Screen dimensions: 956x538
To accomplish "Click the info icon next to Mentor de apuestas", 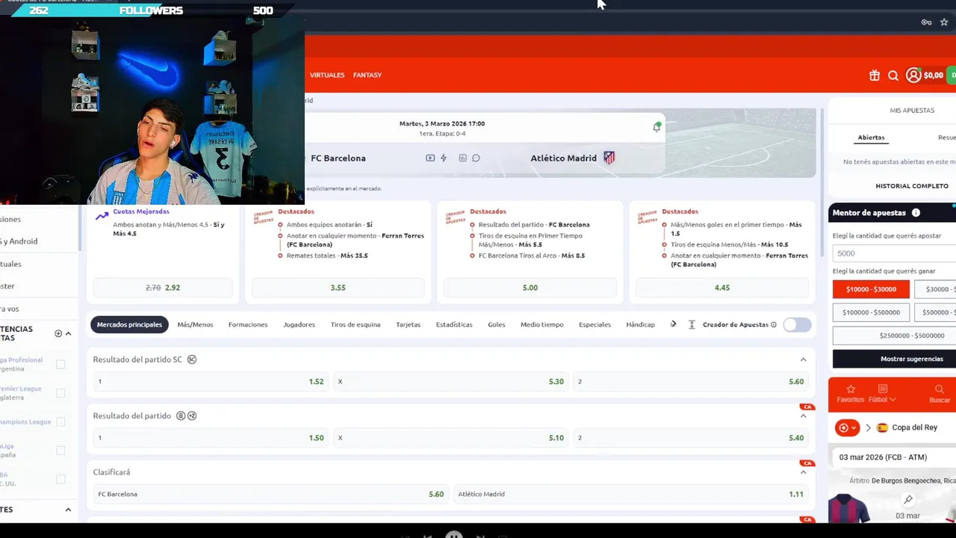I will point(916,213).
